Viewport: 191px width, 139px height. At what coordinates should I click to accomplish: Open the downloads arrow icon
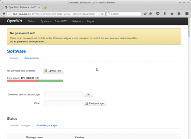pyautogui.click(x=165, y=14)
